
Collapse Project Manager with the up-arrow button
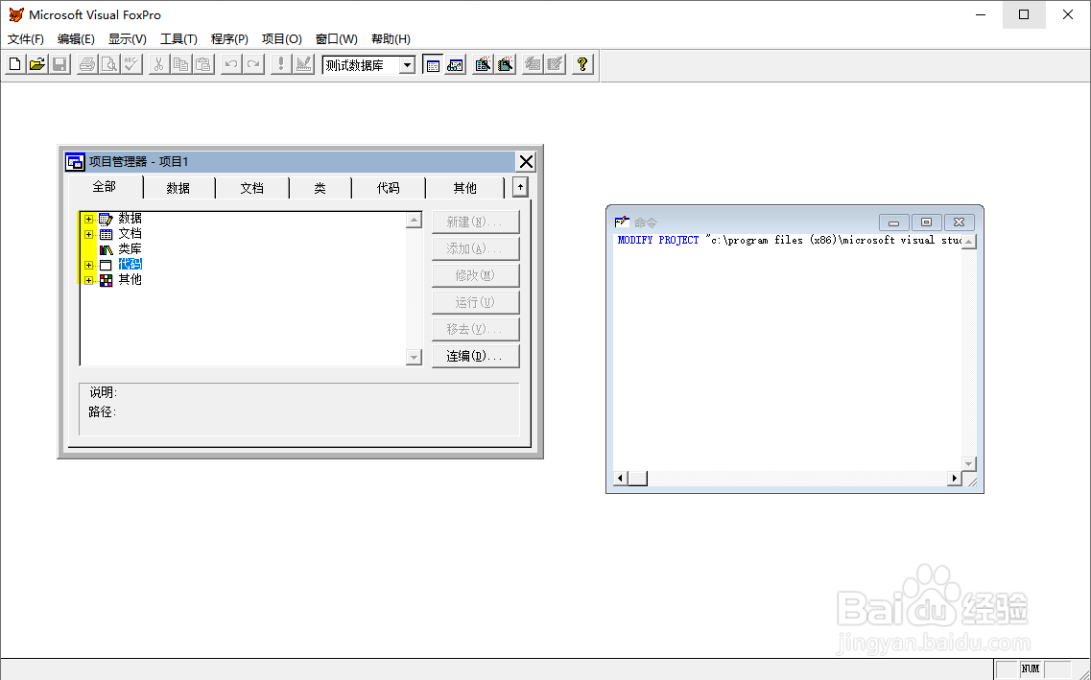point(520,186)
